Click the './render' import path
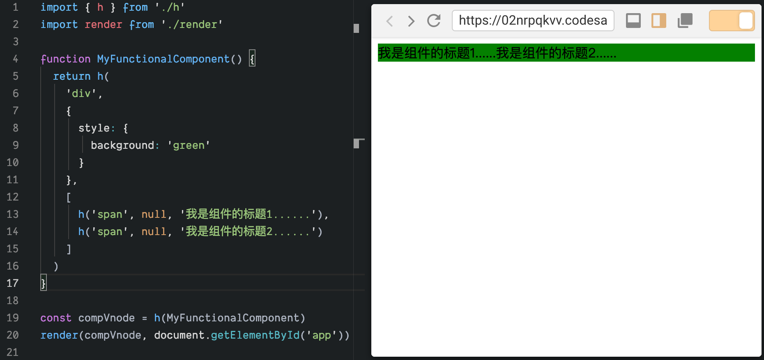This screenshot has width=764, height=360. pos(192,25)
